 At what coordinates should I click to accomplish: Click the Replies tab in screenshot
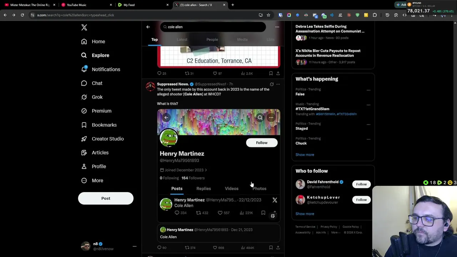tap(204, 188)
